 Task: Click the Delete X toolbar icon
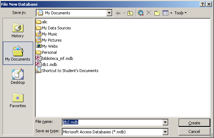tap(149, 13)
